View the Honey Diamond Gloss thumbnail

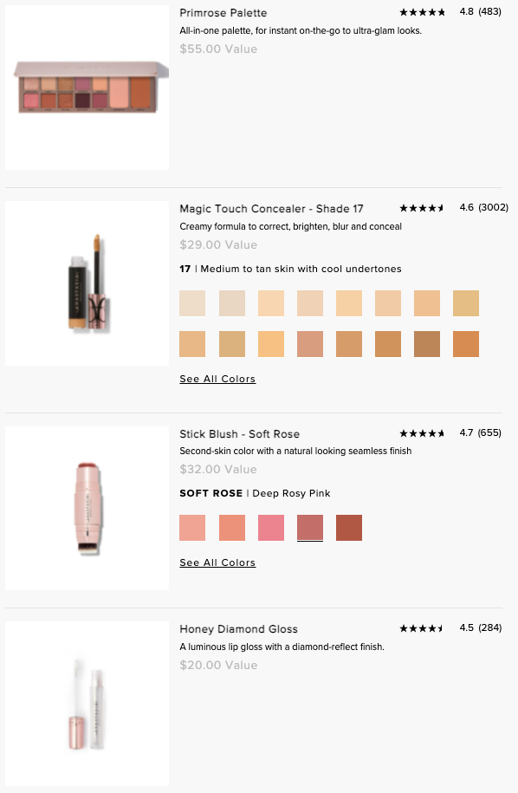[87, 703]
